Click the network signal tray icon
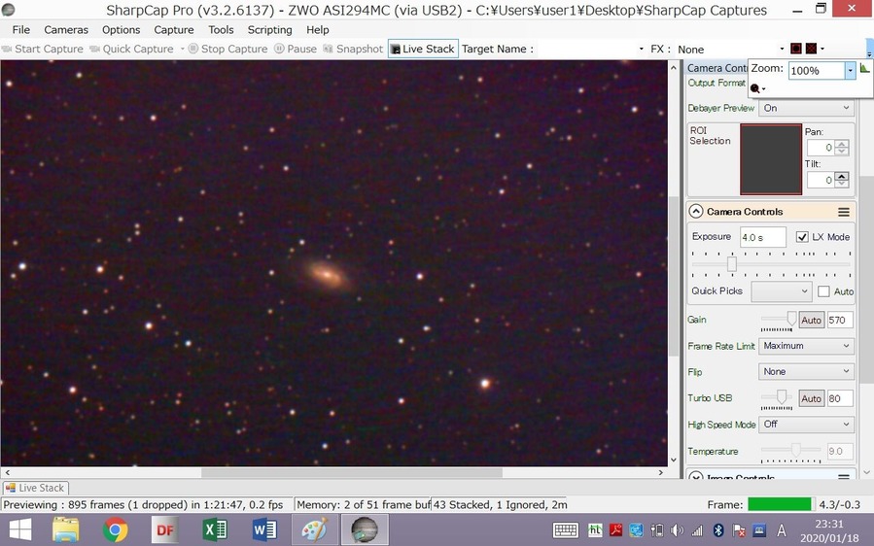The image size is (874, 546). pyautogui.click(x=697, y=530)
